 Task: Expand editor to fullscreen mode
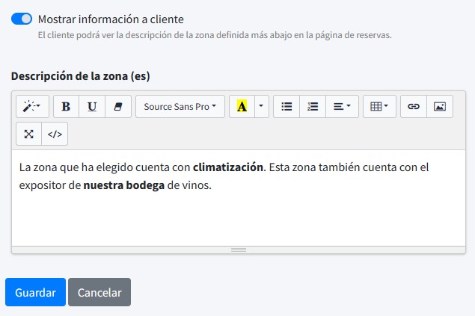click(28, 134)
